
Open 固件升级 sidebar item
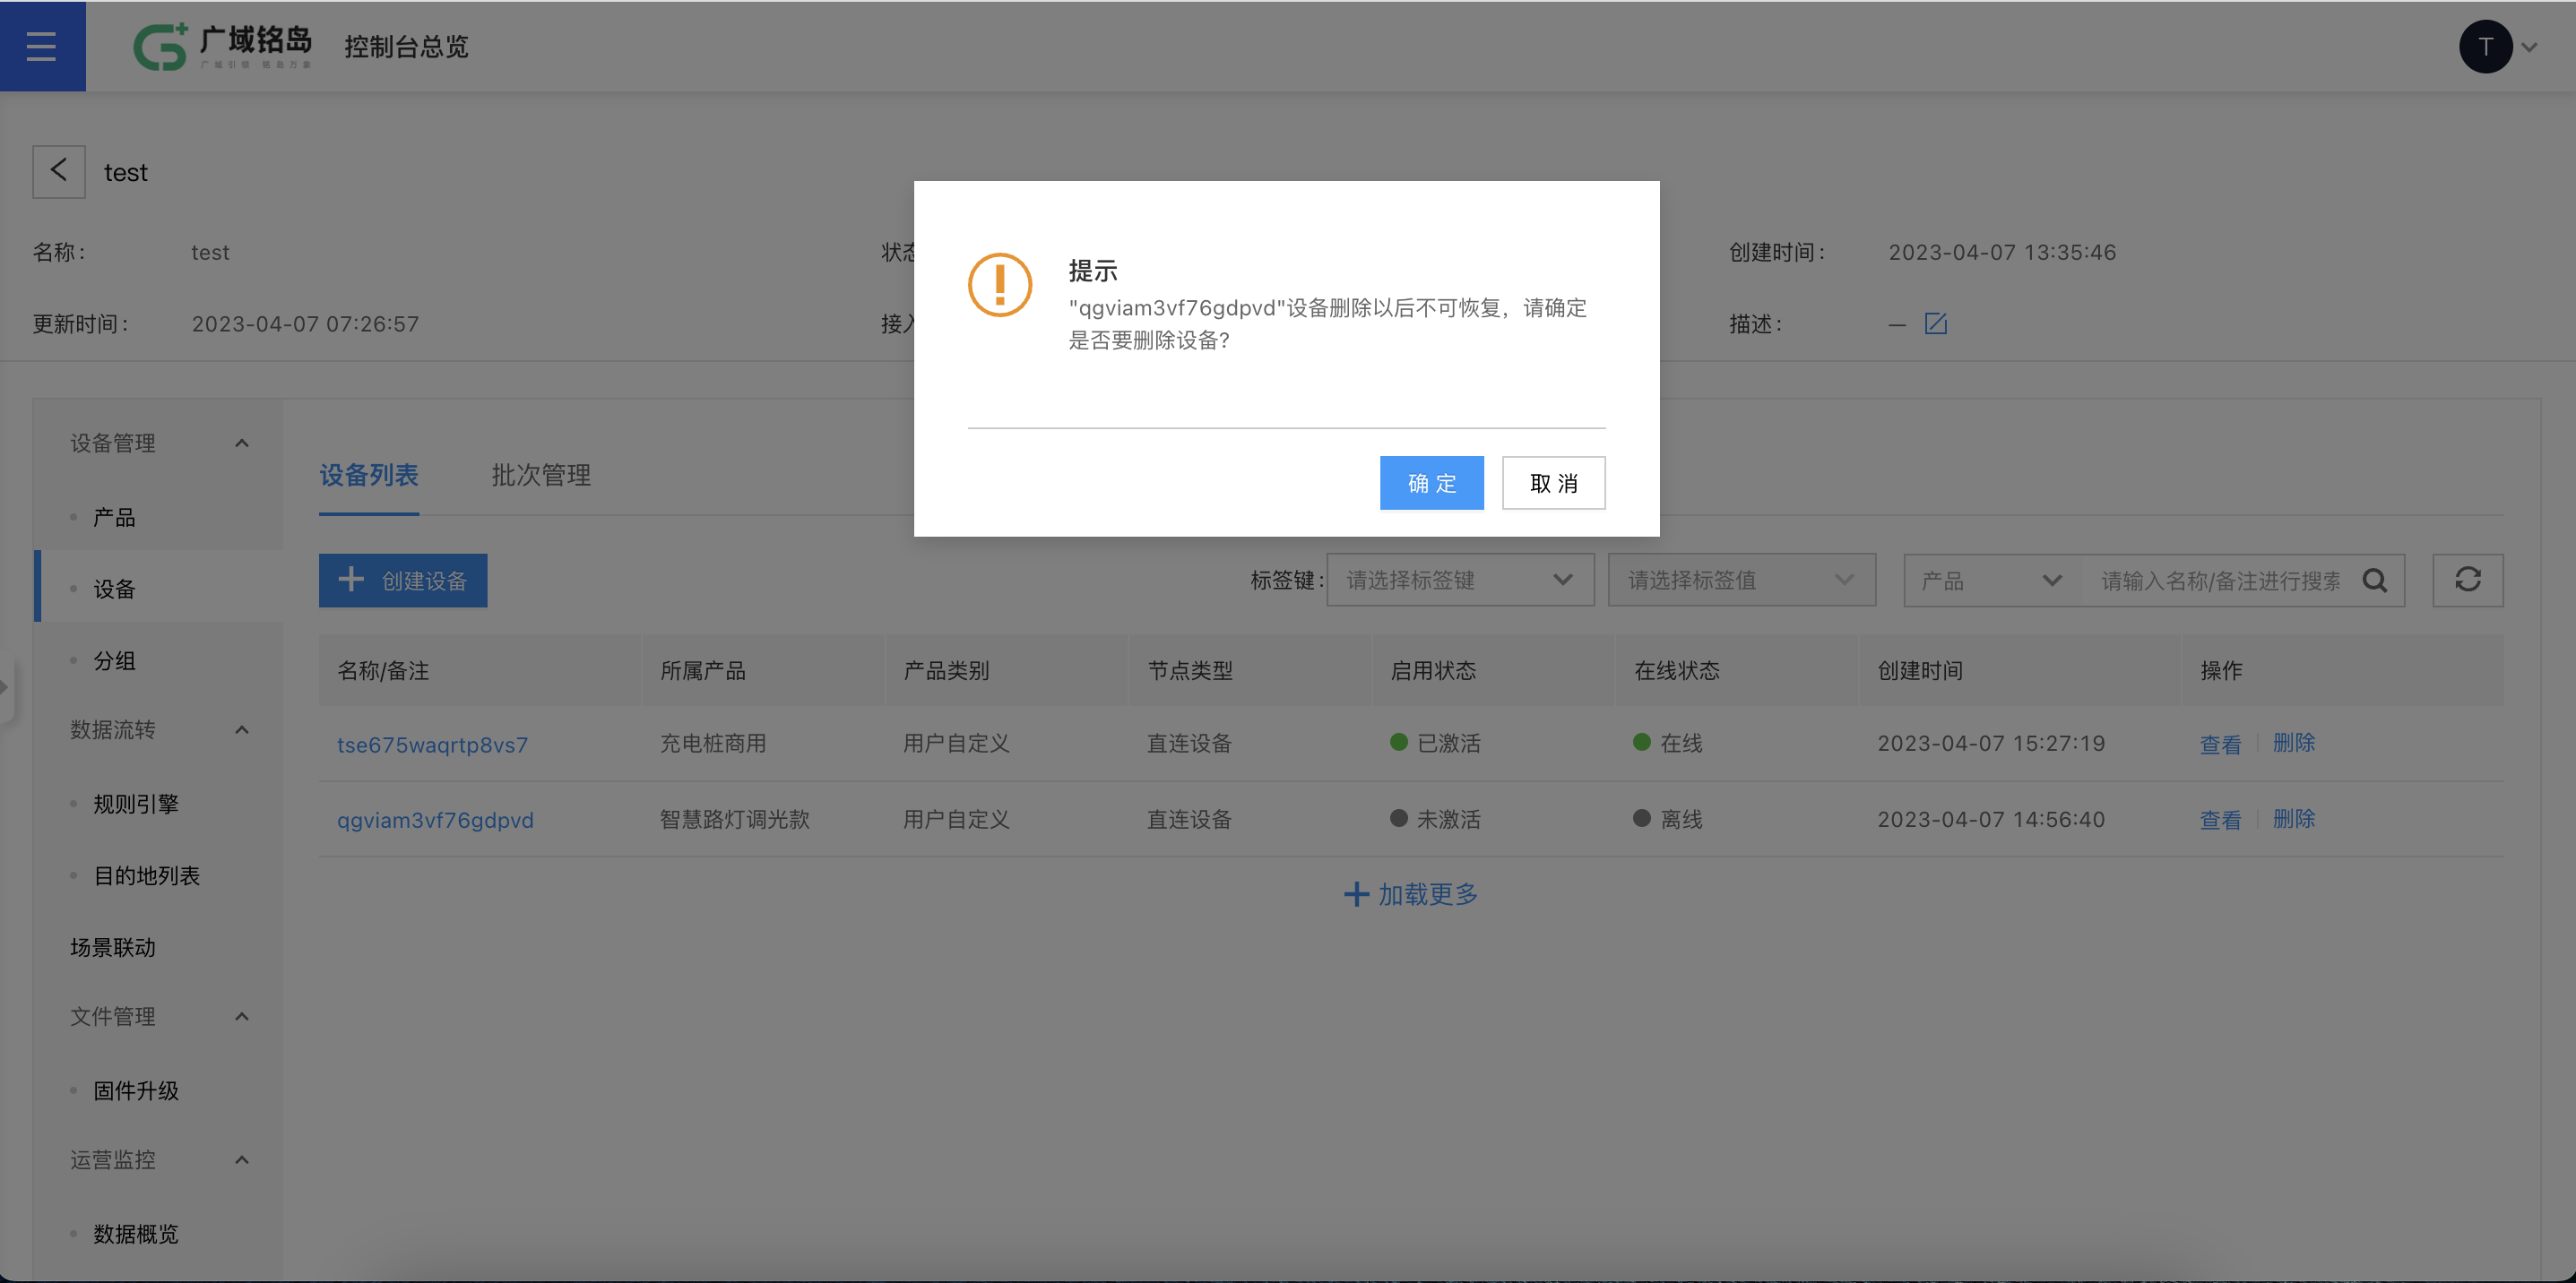point(136,1091)
